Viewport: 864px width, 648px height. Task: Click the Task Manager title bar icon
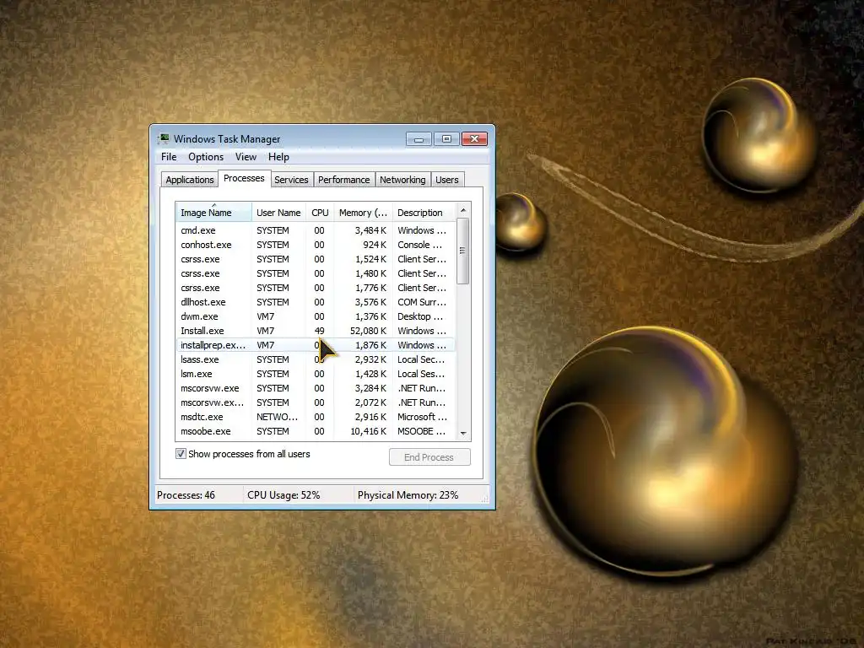(x=163, y=139)
